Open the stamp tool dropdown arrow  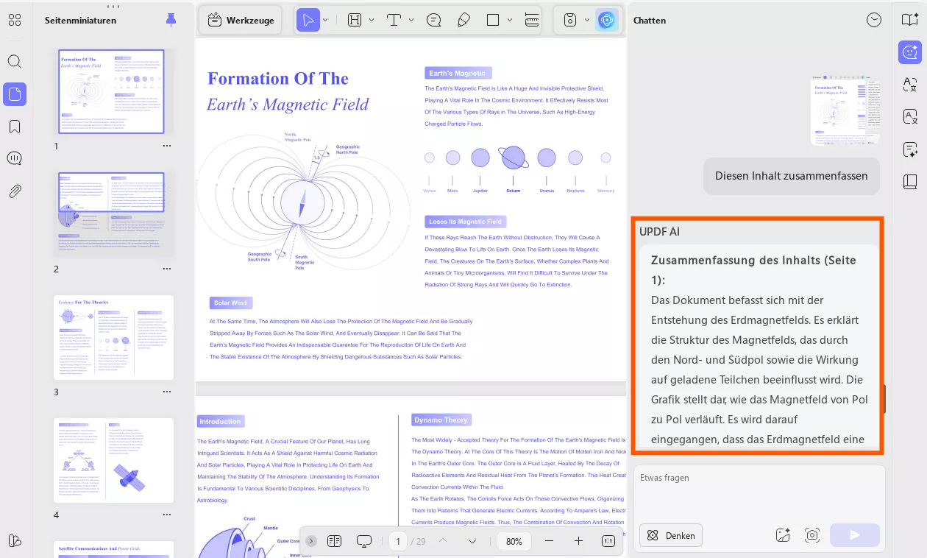[587, 20]
